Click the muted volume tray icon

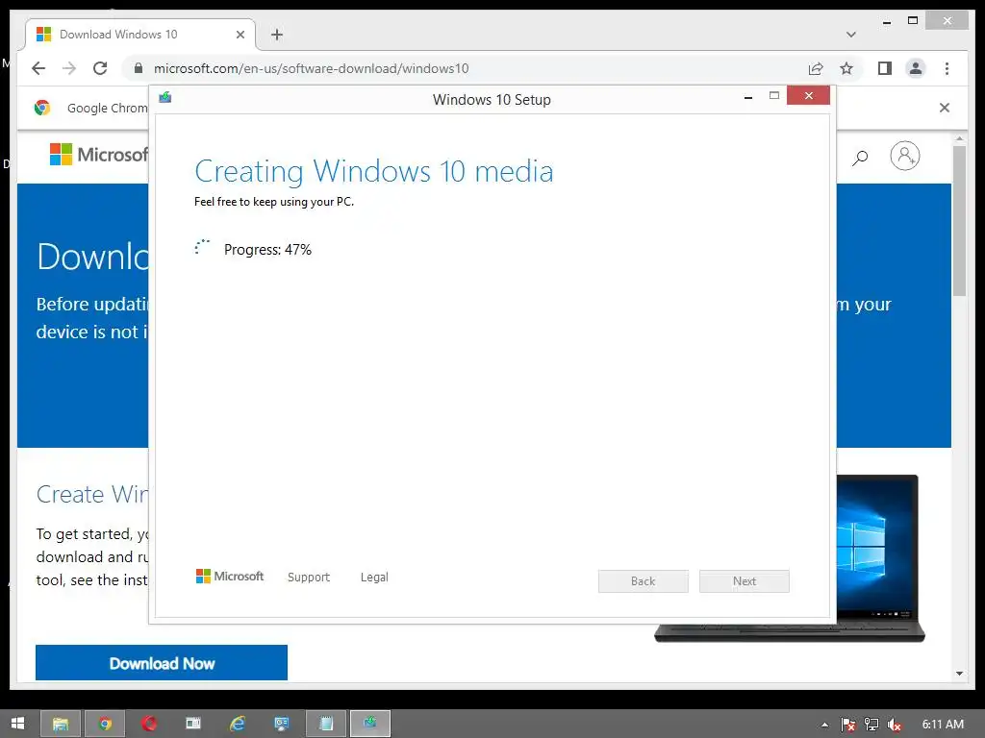coord(895,725)
